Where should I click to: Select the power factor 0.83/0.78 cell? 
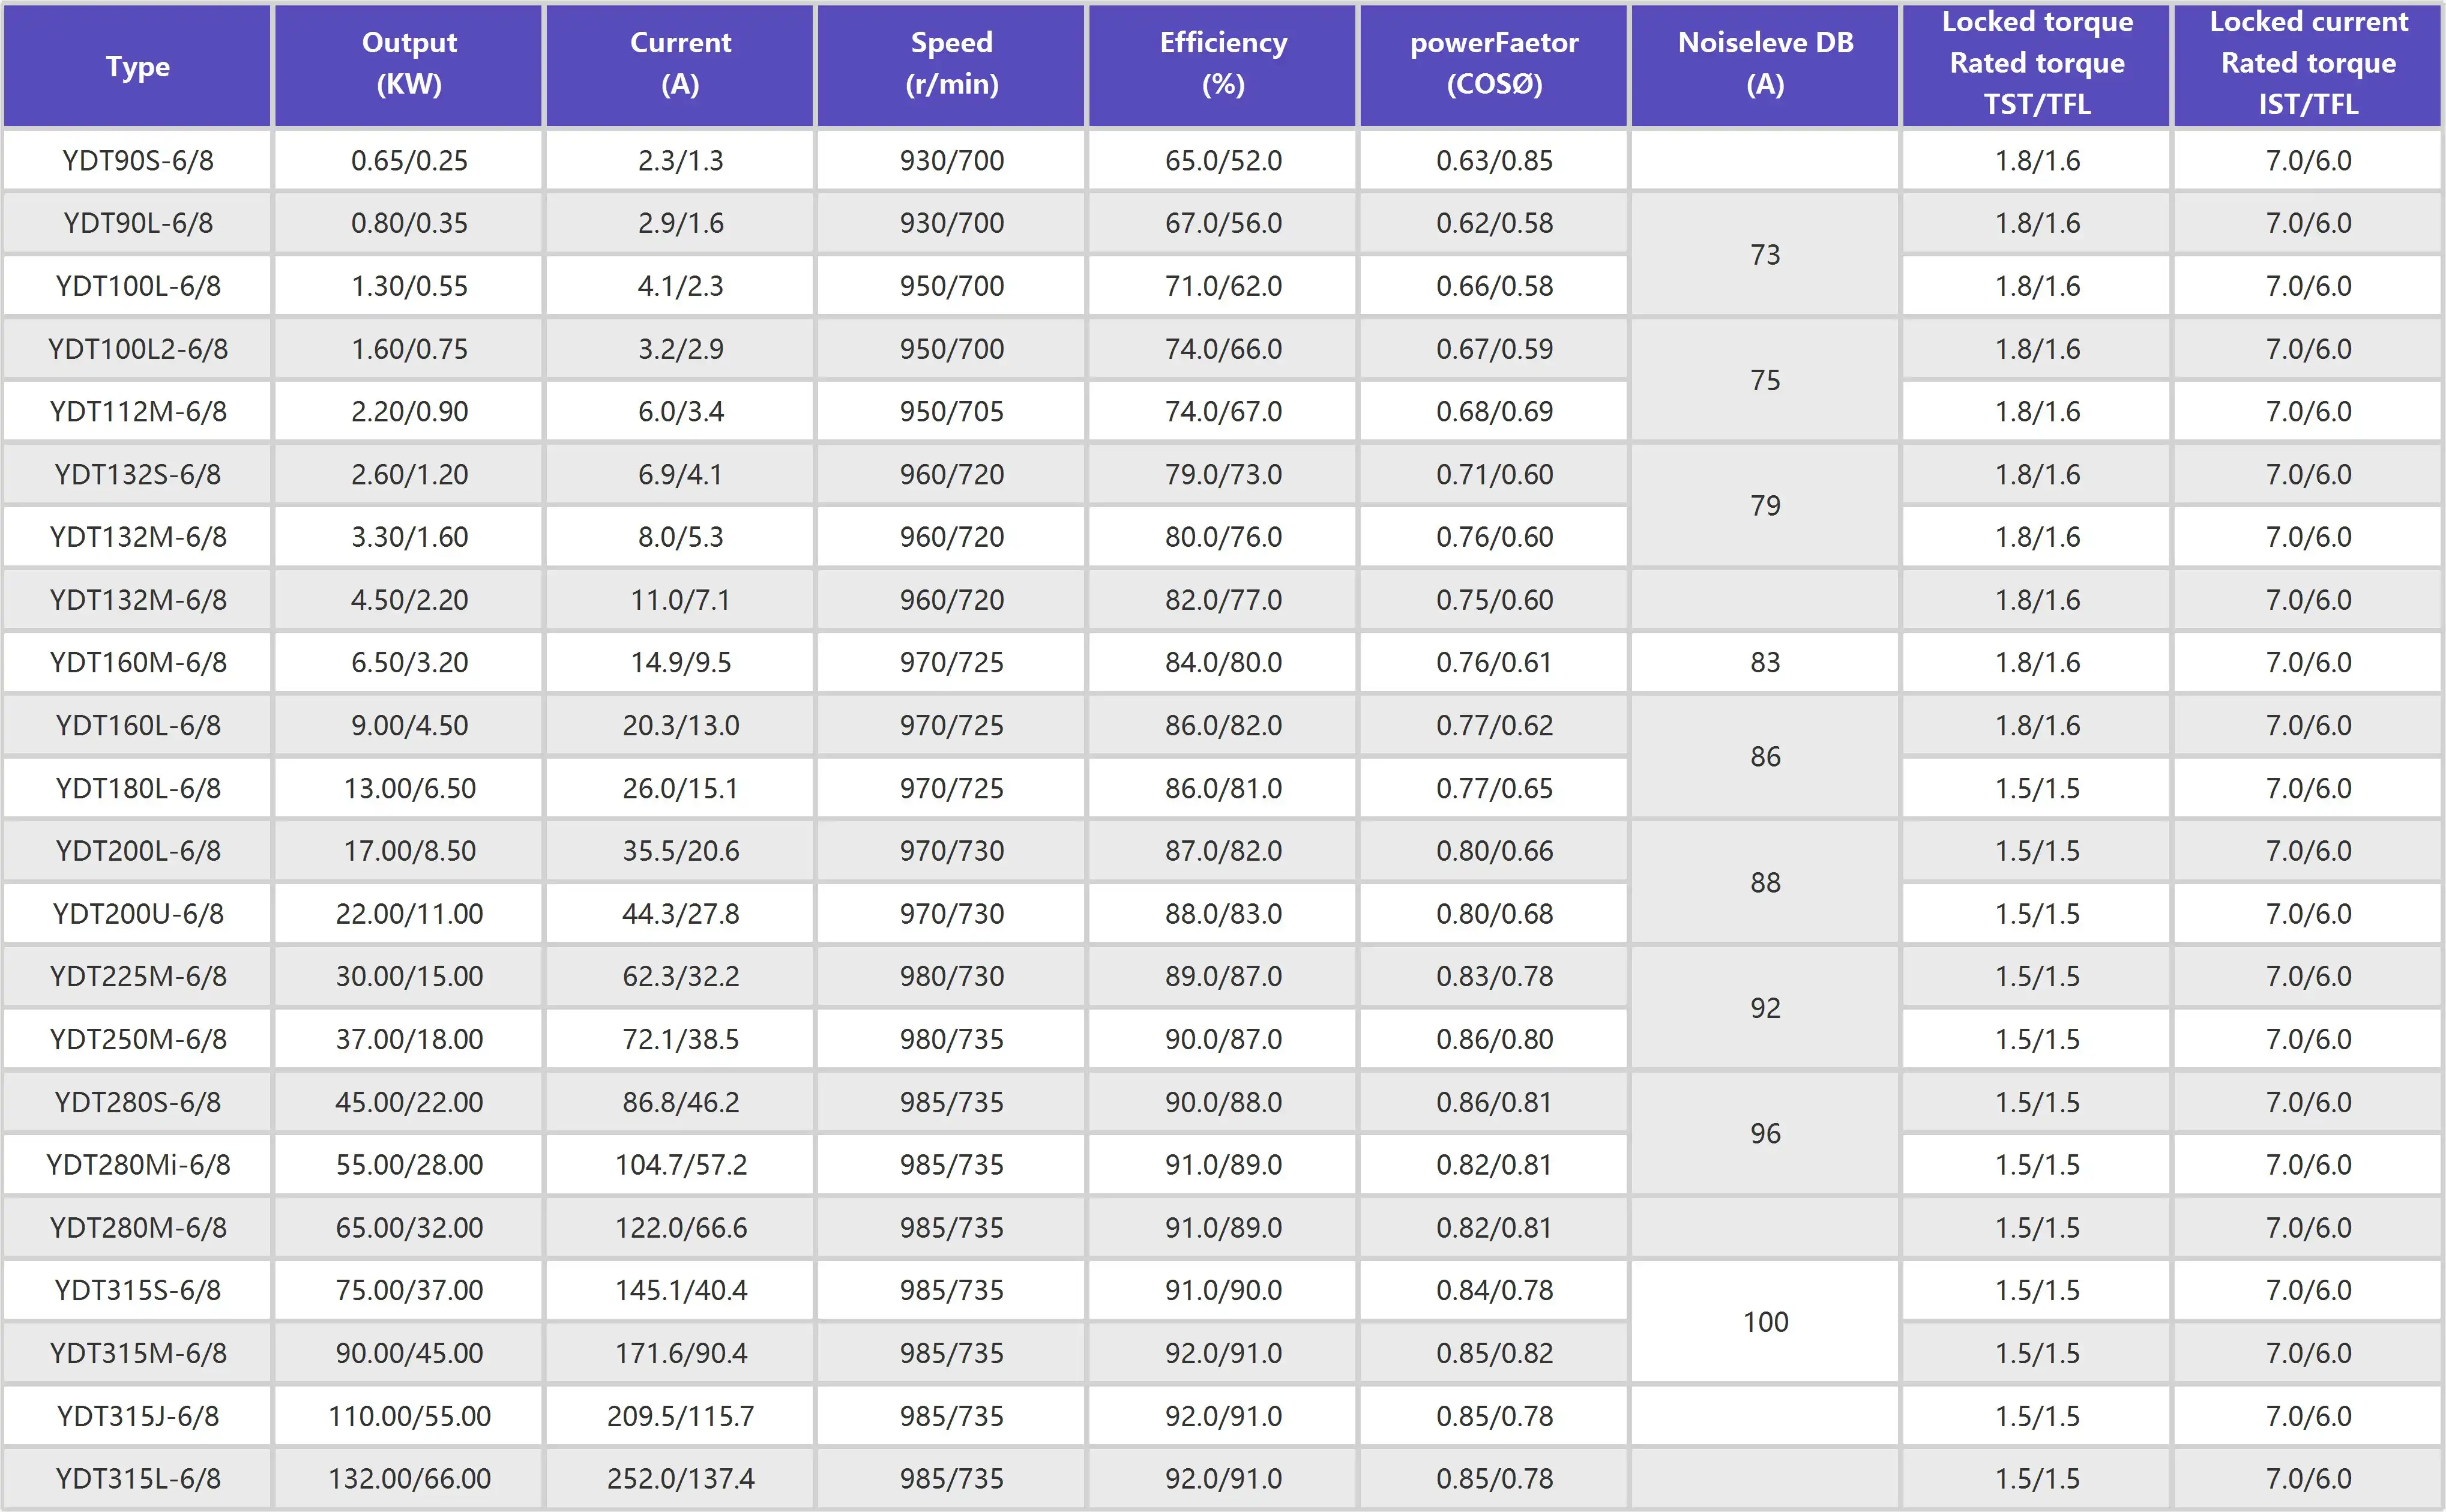click(1494, 976)
